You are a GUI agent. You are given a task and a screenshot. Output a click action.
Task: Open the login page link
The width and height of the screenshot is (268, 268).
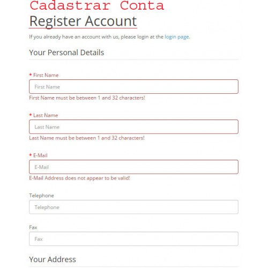[177, 37]
